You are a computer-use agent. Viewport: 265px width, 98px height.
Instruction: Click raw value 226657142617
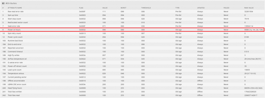251,95
